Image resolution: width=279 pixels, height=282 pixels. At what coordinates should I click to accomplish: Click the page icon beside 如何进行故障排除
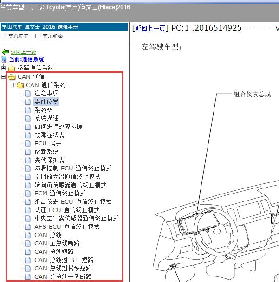[27, 126]
